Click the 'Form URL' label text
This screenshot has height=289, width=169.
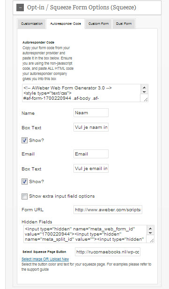(32, 210)
